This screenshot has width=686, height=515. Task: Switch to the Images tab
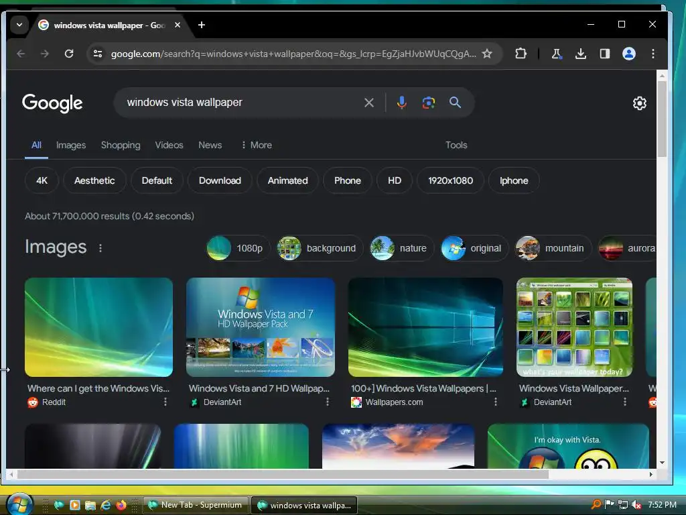71,145
